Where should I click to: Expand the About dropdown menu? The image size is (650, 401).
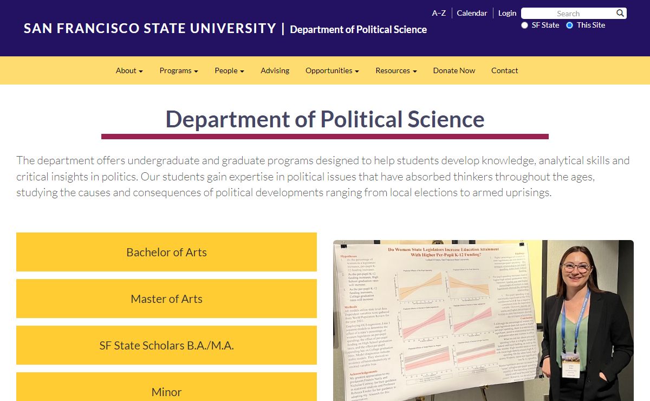[x=129, y=70]
